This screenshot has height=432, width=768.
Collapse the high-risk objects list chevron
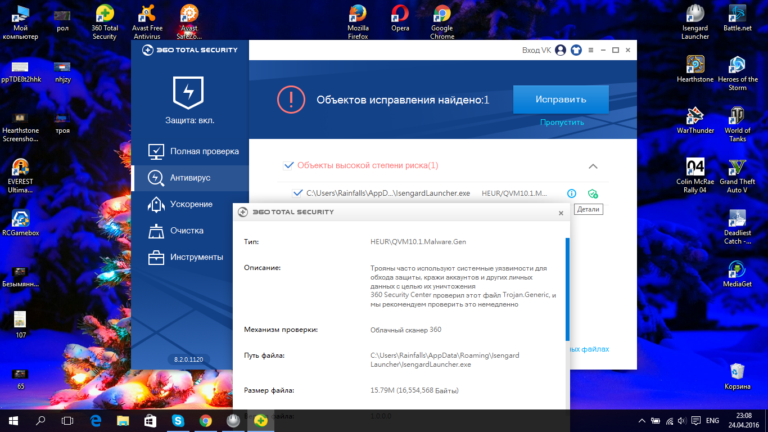[x=593, y=166]
